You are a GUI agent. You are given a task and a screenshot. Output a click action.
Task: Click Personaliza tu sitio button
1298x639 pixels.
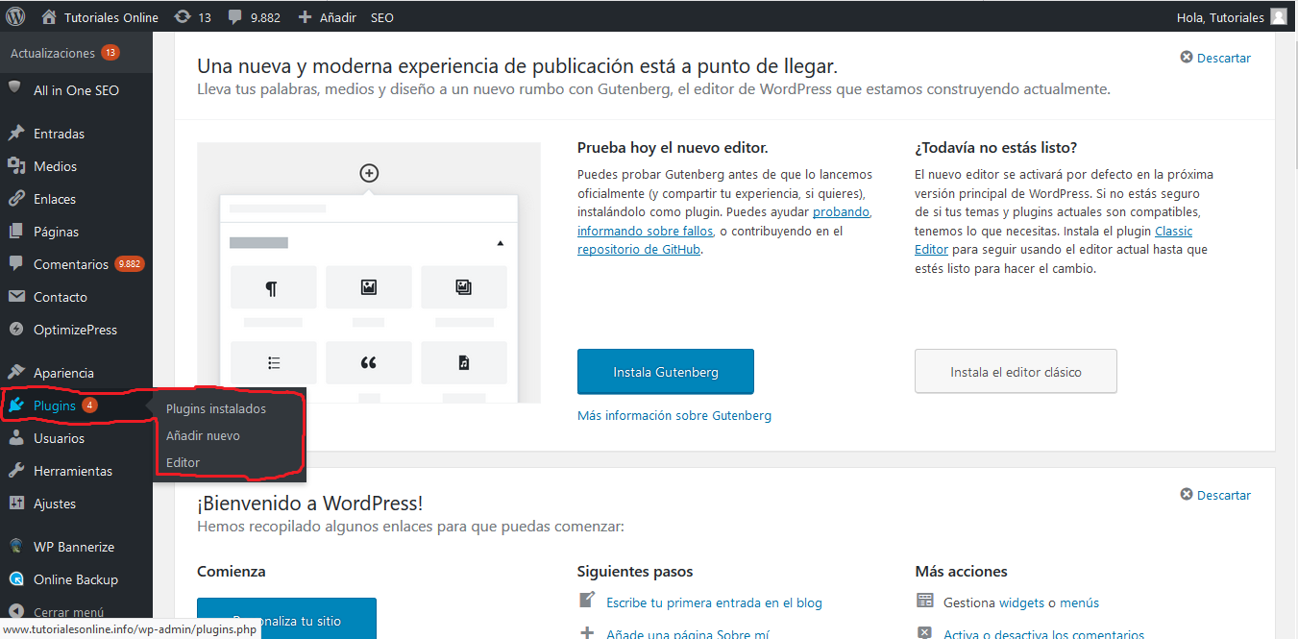tap(286, 619)
